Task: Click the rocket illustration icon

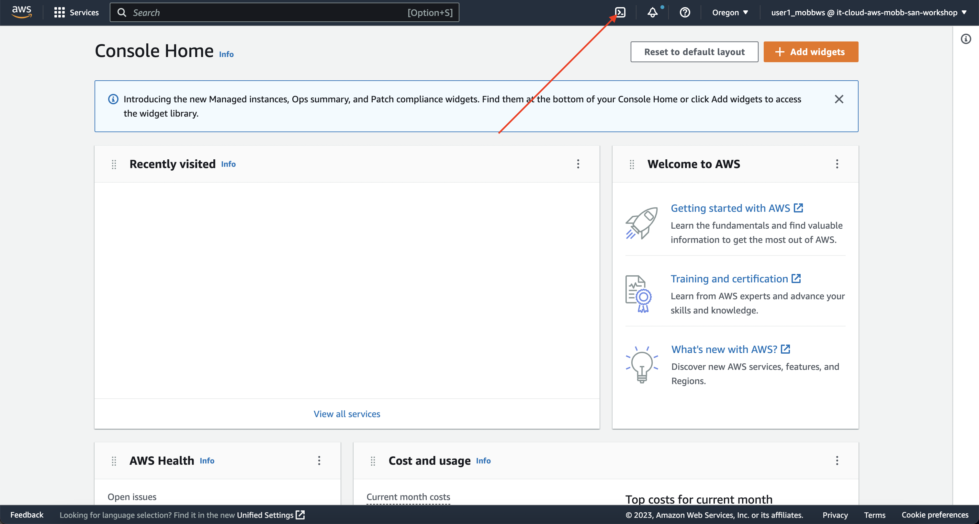Action: pos(642,223)
